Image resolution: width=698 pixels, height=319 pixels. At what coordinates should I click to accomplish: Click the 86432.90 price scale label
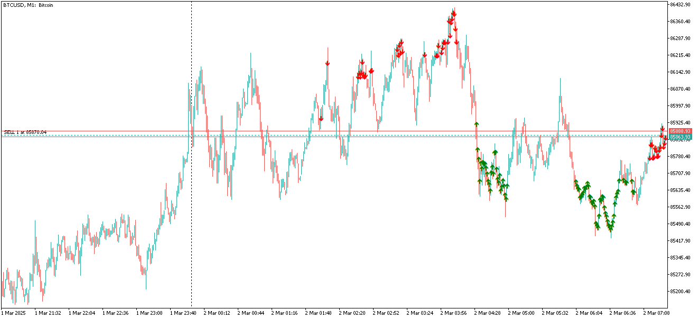(x=680, y=5)
